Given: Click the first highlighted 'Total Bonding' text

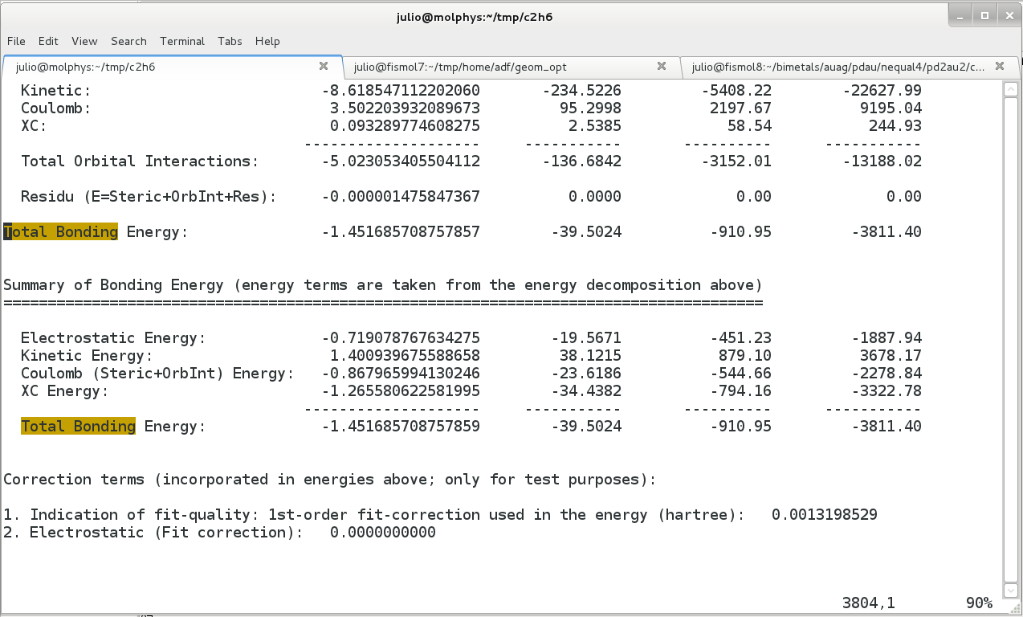Looking at the screenshot, I should pyautogui.click(x=61, y=232).
